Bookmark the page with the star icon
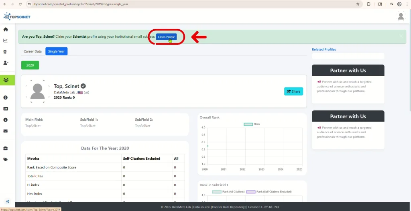The height and width of the screenshot is (211, 411). click(x=358, y=4)
